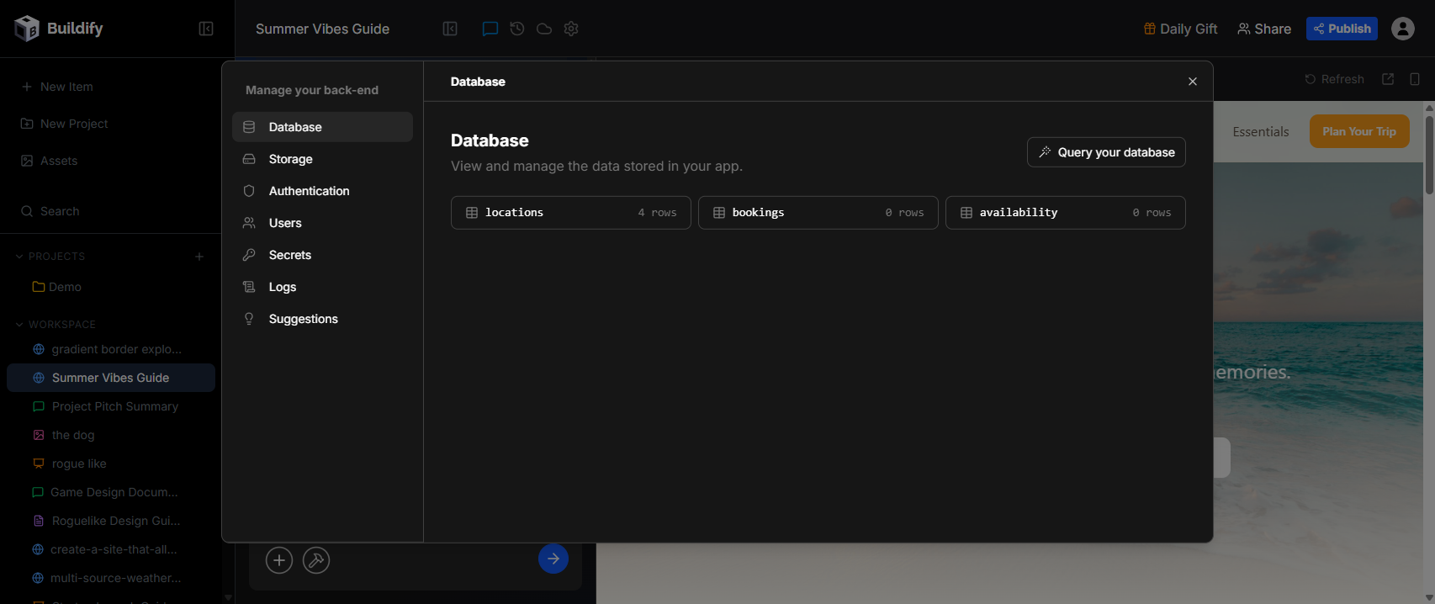Click the Buildify logo icon
The height and width of the screenshot is (604, 1435).
pos(27,29)
